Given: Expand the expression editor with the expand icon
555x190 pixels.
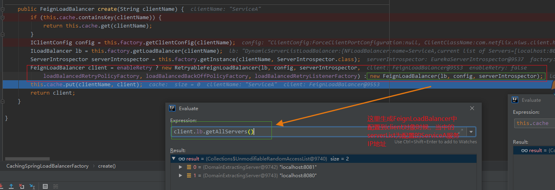Looking at the screenshot, I should coord(460,131).
